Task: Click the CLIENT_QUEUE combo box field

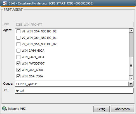Action: 72,84
